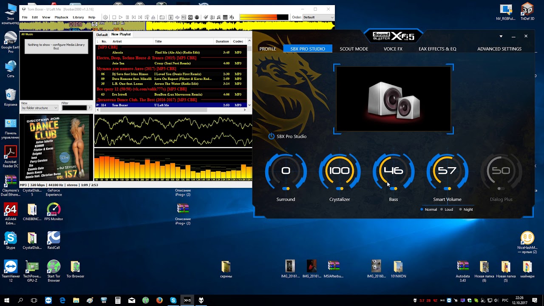Open the Order dropdown in foobar2000
Screen dimensions: 544x306
pos(319,17)
